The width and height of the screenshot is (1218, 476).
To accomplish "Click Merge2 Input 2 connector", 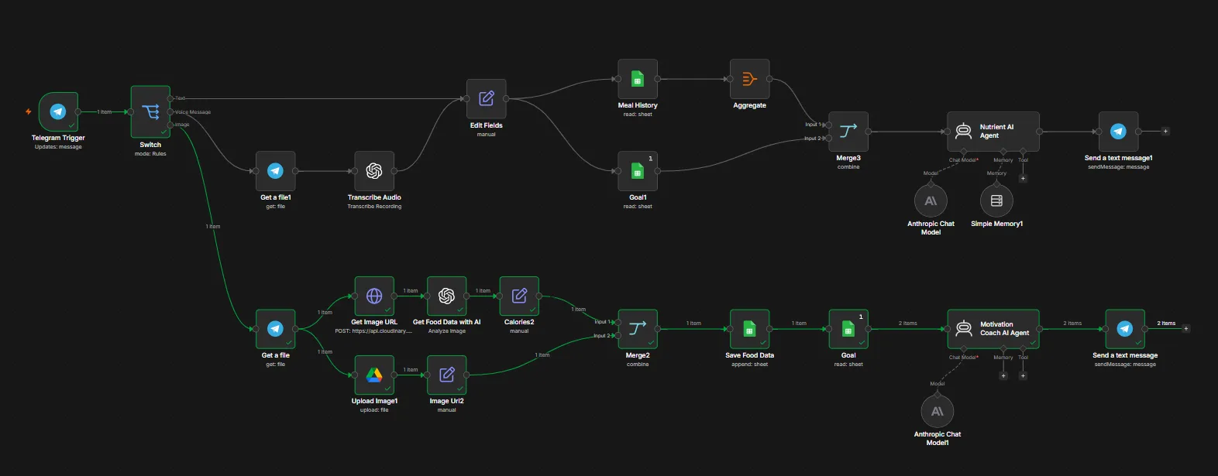I will click(618, 336).
